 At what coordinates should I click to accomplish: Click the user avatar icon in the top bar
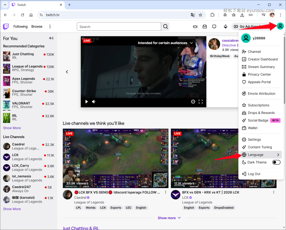(280, 26)
